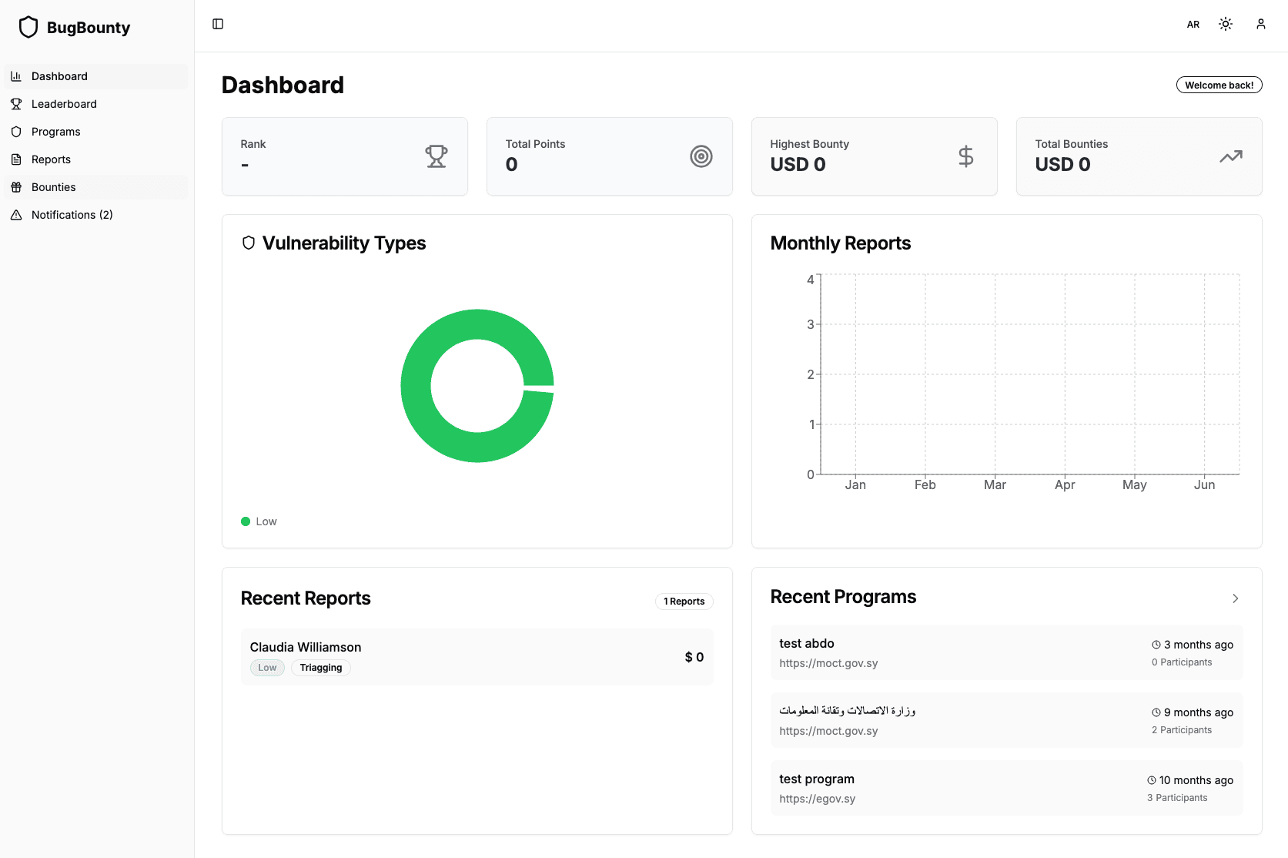
Task: Expand Recent Programs with the chevron arrow
Action: [x=1235, y=598]
